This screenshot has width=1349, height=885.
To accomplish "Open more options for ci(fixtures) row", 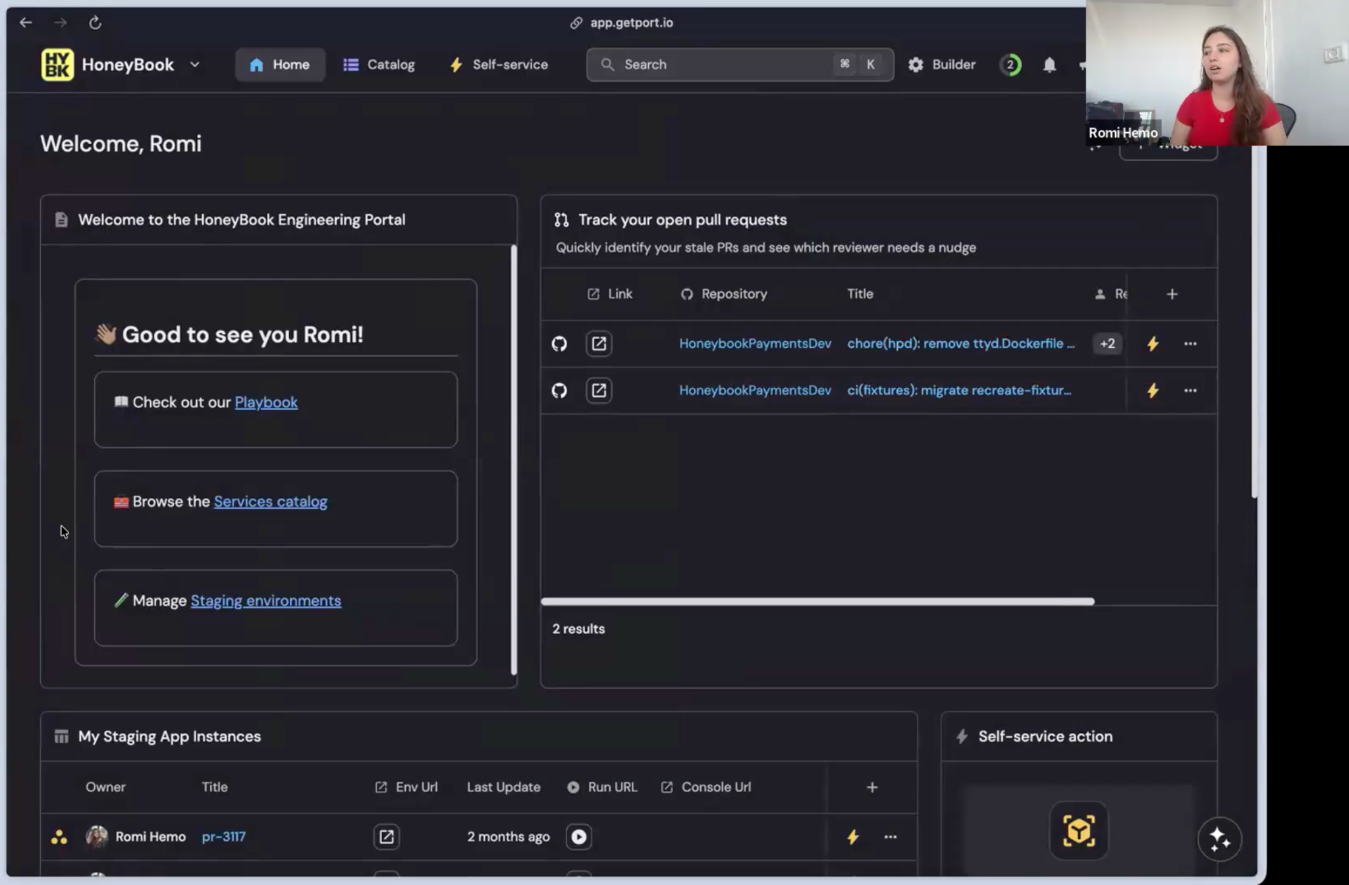I will point(1190,390).
